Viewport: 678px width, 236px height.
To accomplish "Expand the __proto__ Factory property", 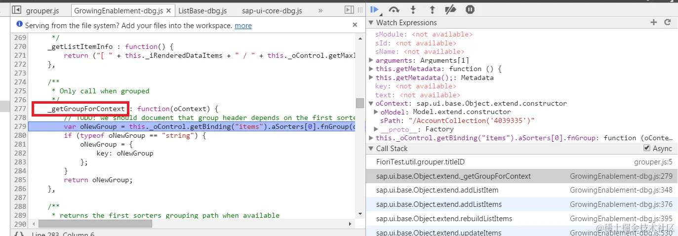I will 376,129.
